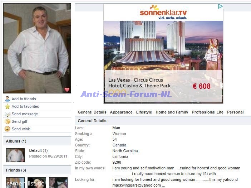This screenshot has height=188, width=251.
Task: Click the envelope icon for Send message
Action: point(8,114)
